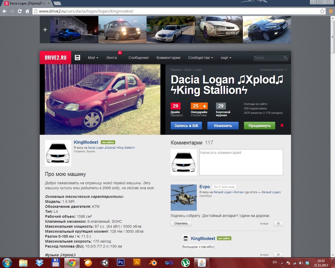Click the floppy disk taskbar icon
Image resolution: width=335 pixels, height=268 pixels.
click(x=55, y=263)
